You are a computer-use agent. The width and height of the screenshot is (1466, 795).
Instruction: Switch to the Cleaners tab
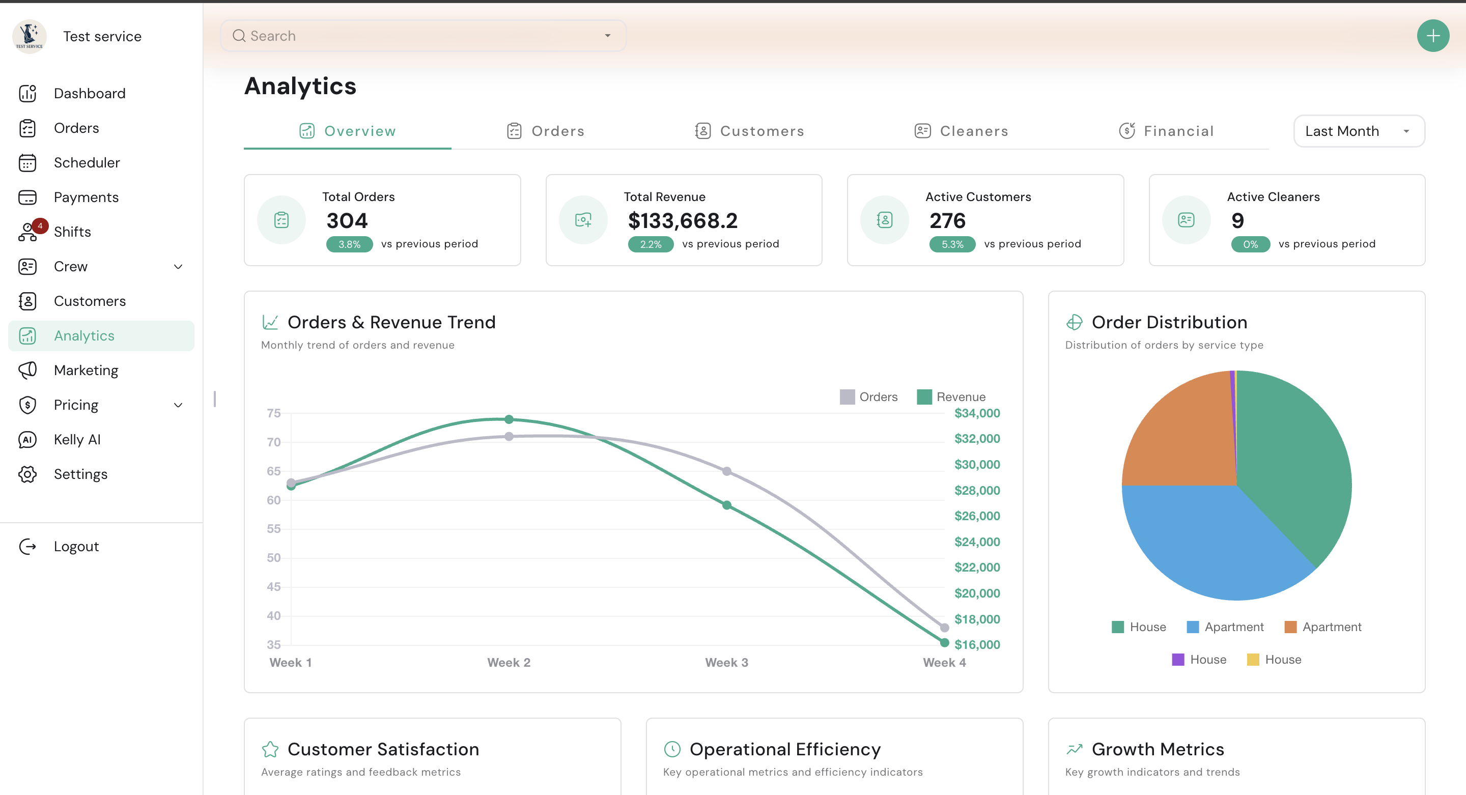(961, 131)
